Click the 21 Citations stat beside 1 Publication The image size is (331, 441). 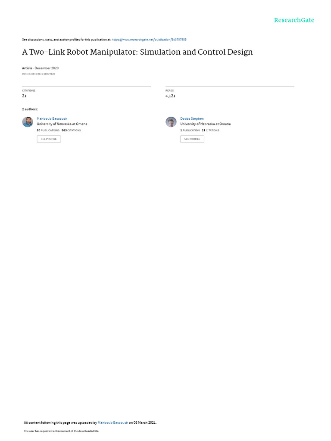click(x=210, y=130)
